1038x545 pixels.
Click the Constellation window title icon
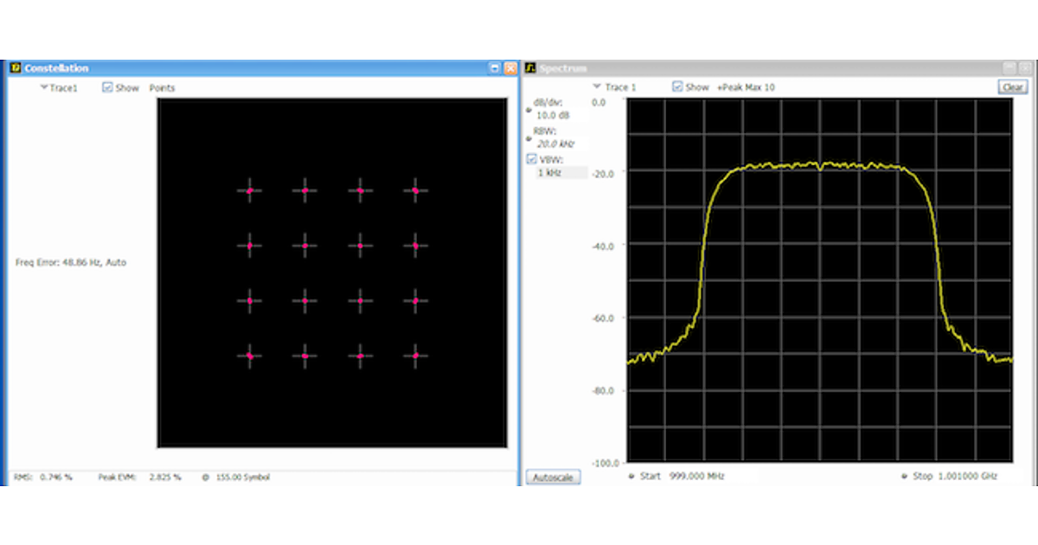click(16, 68)
